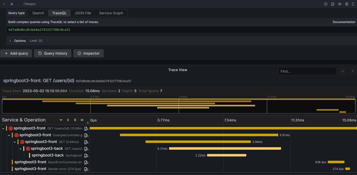This screenshot has width=357, height=175.
Task: Click error icon on root springboot3-front span
Action: pos(11,128)
